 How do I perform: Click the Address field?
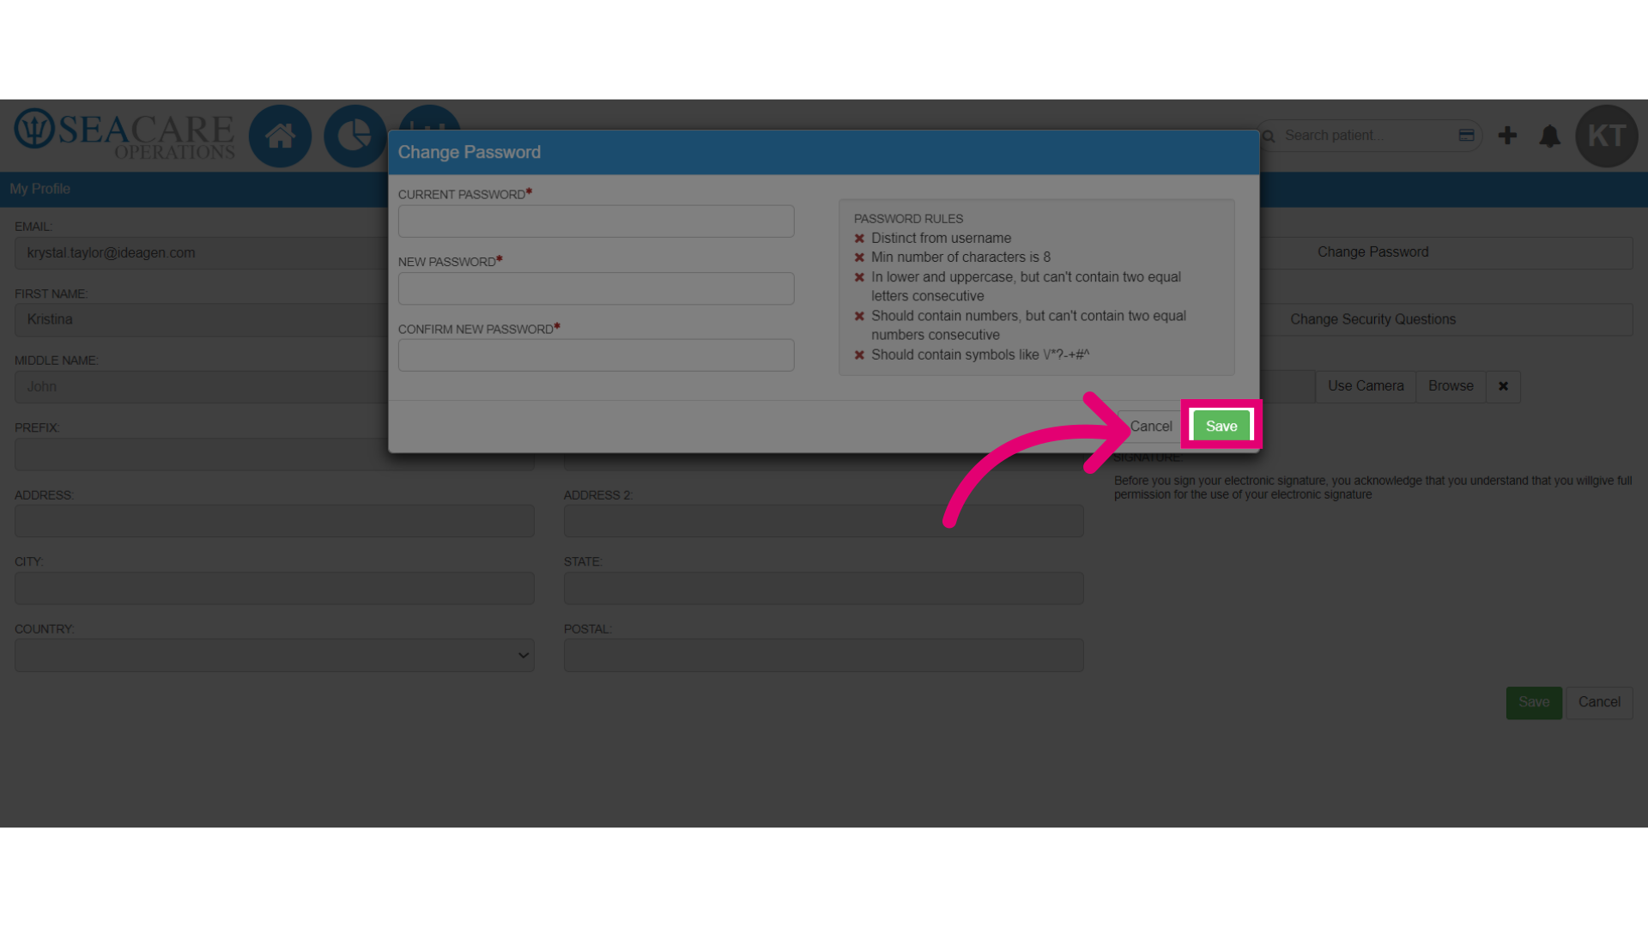pos(275,521)
